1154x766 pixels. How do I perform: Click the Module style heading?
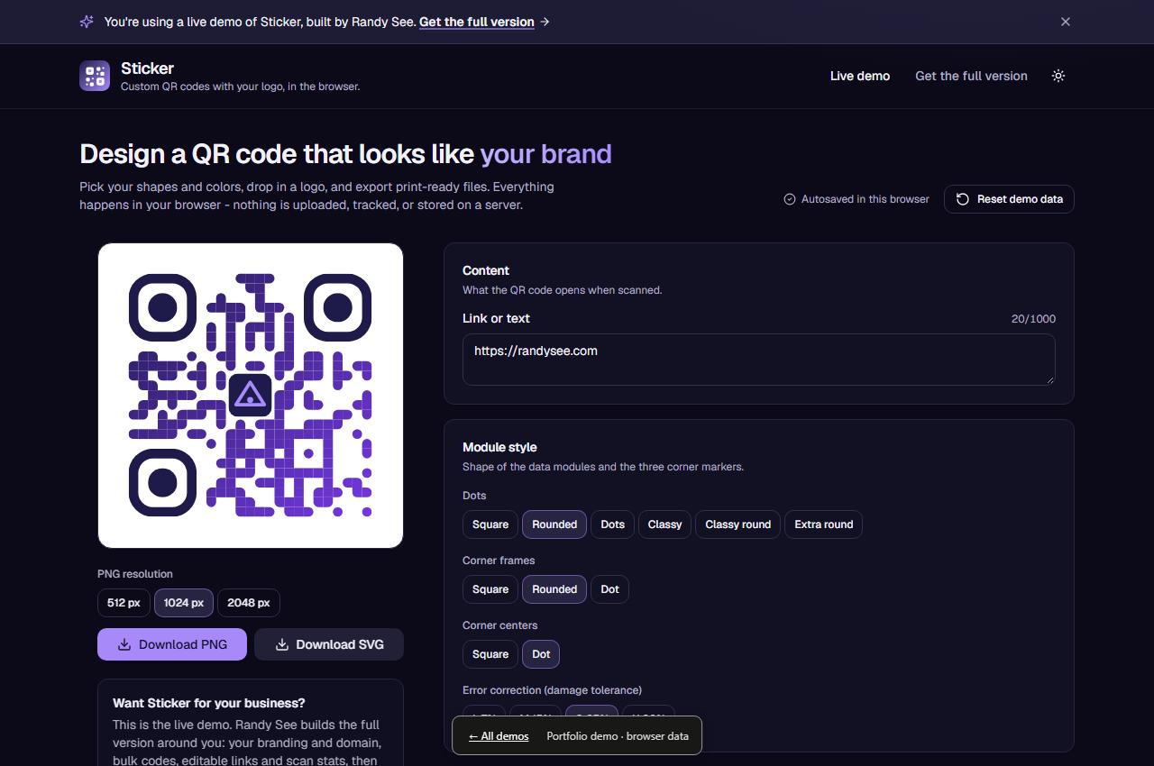[499, 447]
